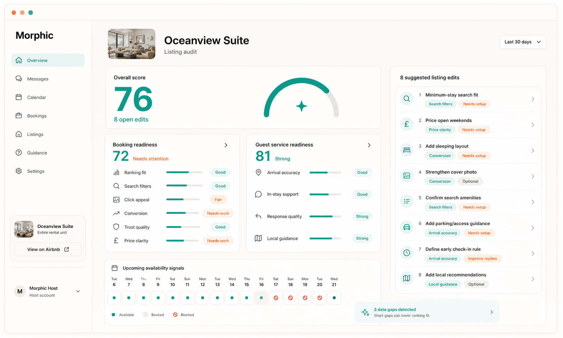563x338 pixels.
Task: Click the Search filters magnifier icon
Action: [x=116, y=186]
